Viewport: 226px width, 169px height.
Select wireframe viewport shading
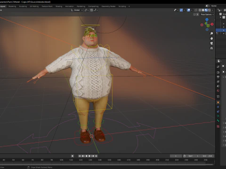[200, 10]
